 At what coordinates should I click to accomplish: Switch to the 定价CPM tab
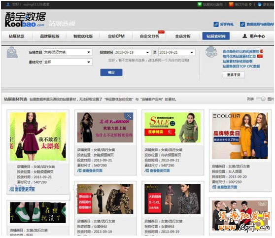116,36
